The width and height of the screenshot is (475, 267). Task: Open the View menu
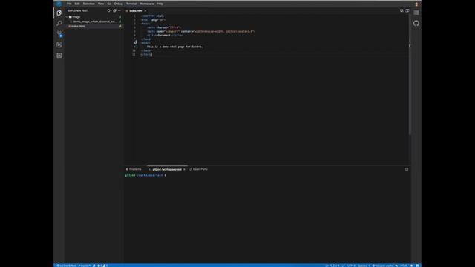[101, 4]
